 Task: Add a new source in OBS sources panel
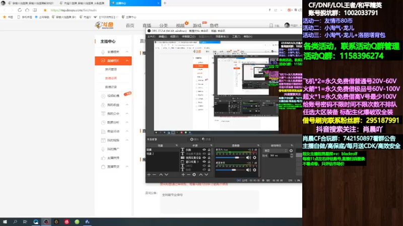coord(183,174)
